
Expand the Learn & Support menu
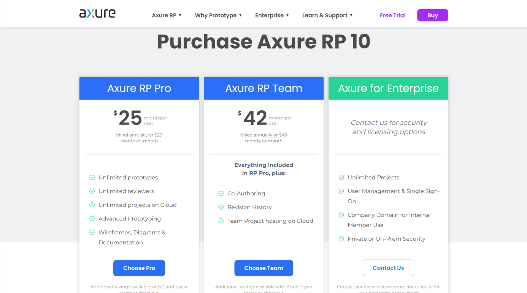tap(327, 15)
